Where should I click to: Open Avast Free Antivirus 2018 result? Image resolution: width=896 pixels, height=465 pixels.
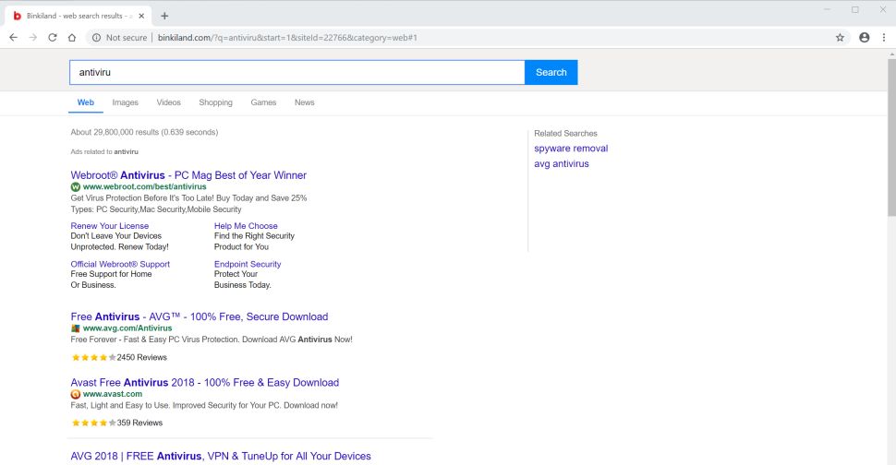204,382
